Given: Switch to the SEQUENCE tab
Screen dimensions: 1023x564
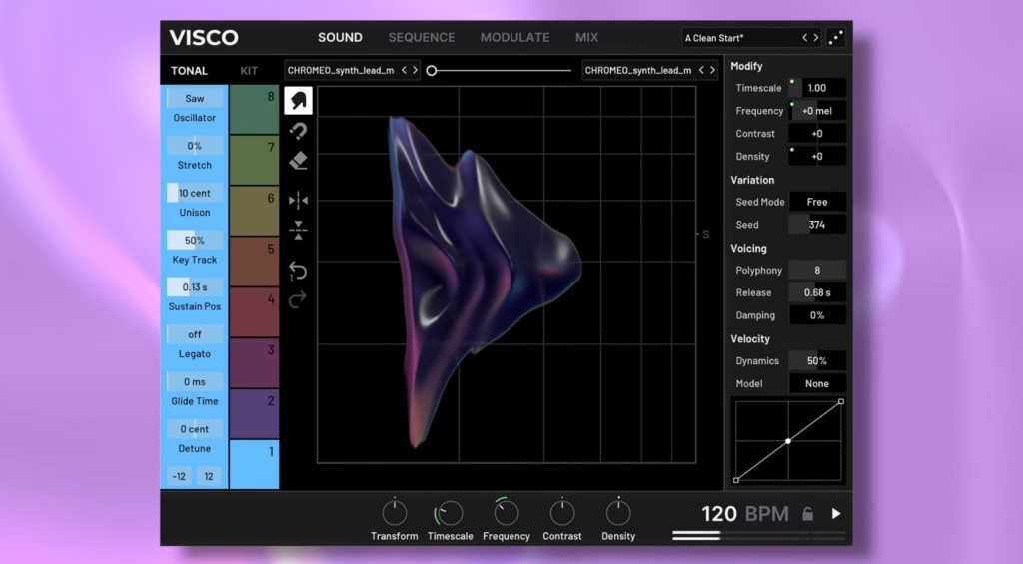Looking at the screenshot, I should point(421,38).
